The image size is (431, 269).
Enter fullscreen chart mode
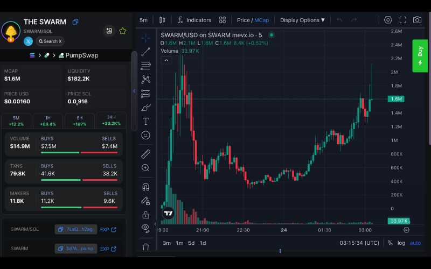pyautogui.click(x=402, y=20)
